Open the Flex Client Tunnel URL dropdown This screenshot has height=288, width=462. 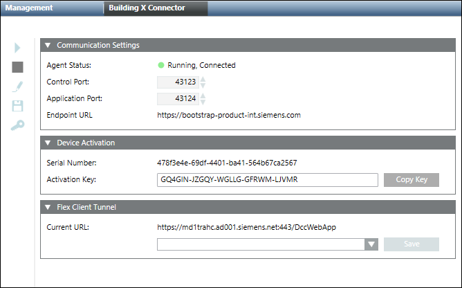tap(371, 244)
